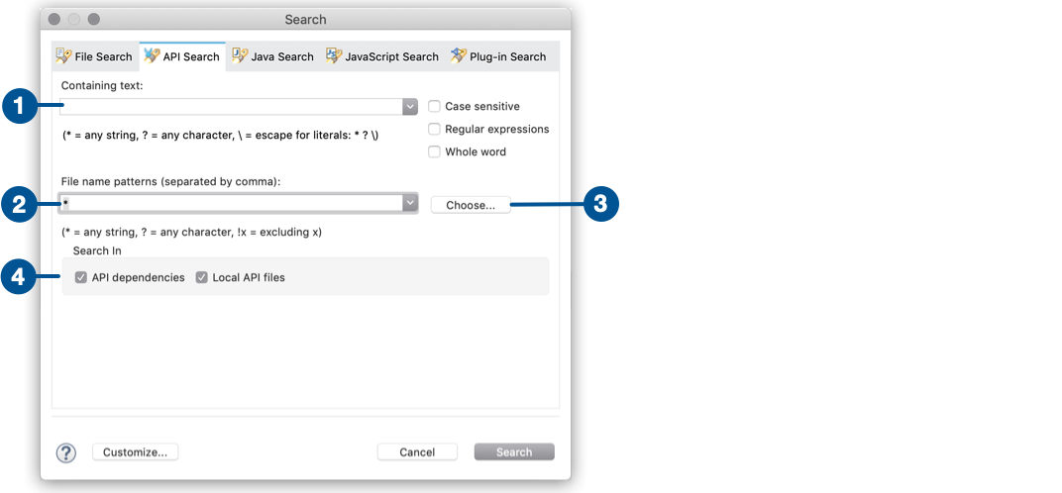Expand the Containing text dropdown arrow

coord(409,106)
